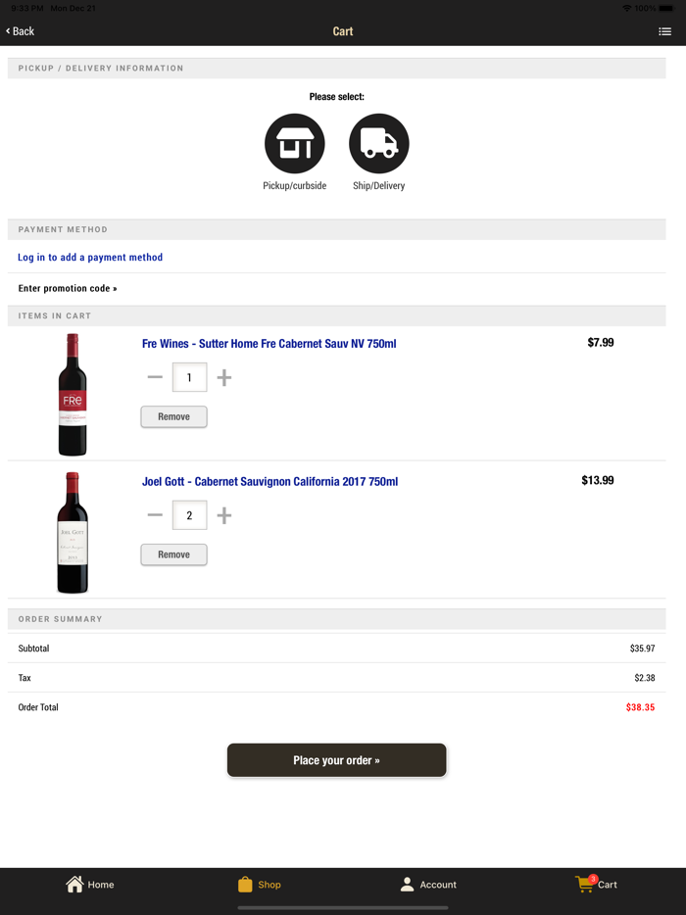Open Log in to add a payment method
Viewport: 686px width, 915px height.
pos(89,257)
